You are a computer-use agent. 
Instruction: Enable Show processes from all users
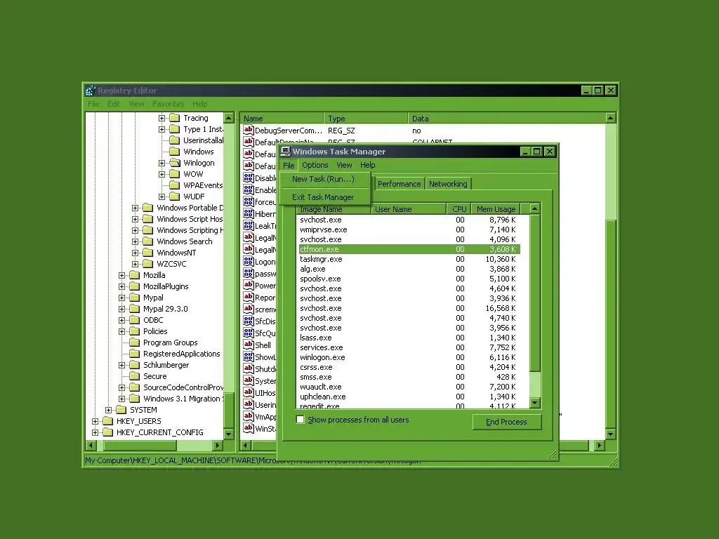pos(301,420)
